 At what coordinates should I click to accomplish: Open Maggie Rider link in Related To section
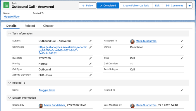coord(47,90)
